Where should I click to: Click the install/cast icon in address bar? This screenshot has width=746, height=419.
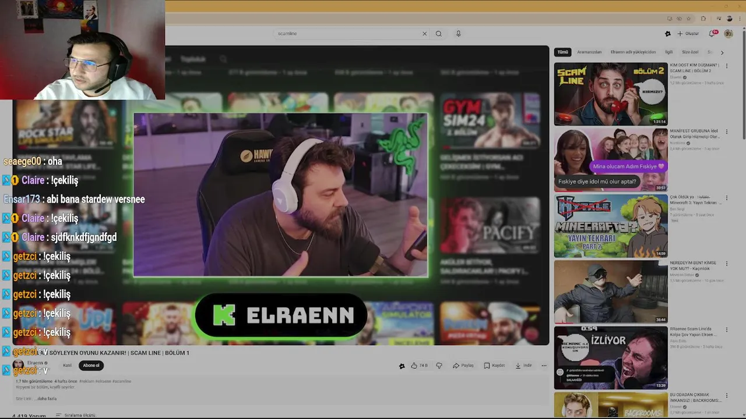tap(670, 19)
